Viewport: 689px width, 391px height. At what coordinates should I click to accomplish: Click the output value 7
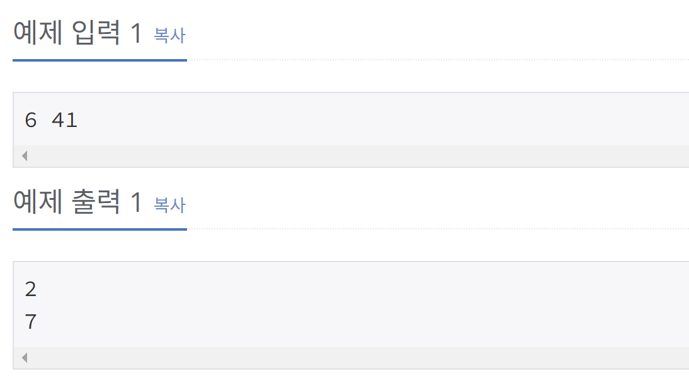point(31,321)
